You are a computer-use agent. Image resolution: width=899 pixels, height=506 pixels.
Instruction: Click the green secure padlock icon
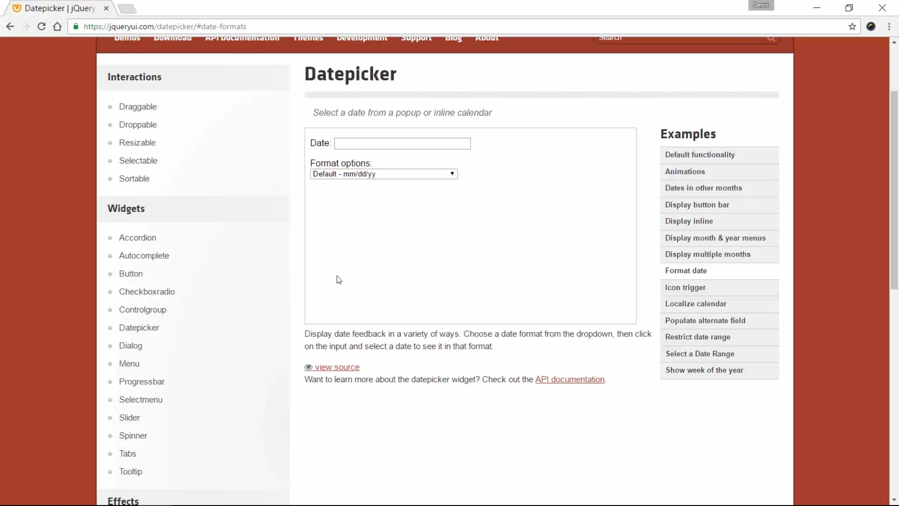[76, 27]
